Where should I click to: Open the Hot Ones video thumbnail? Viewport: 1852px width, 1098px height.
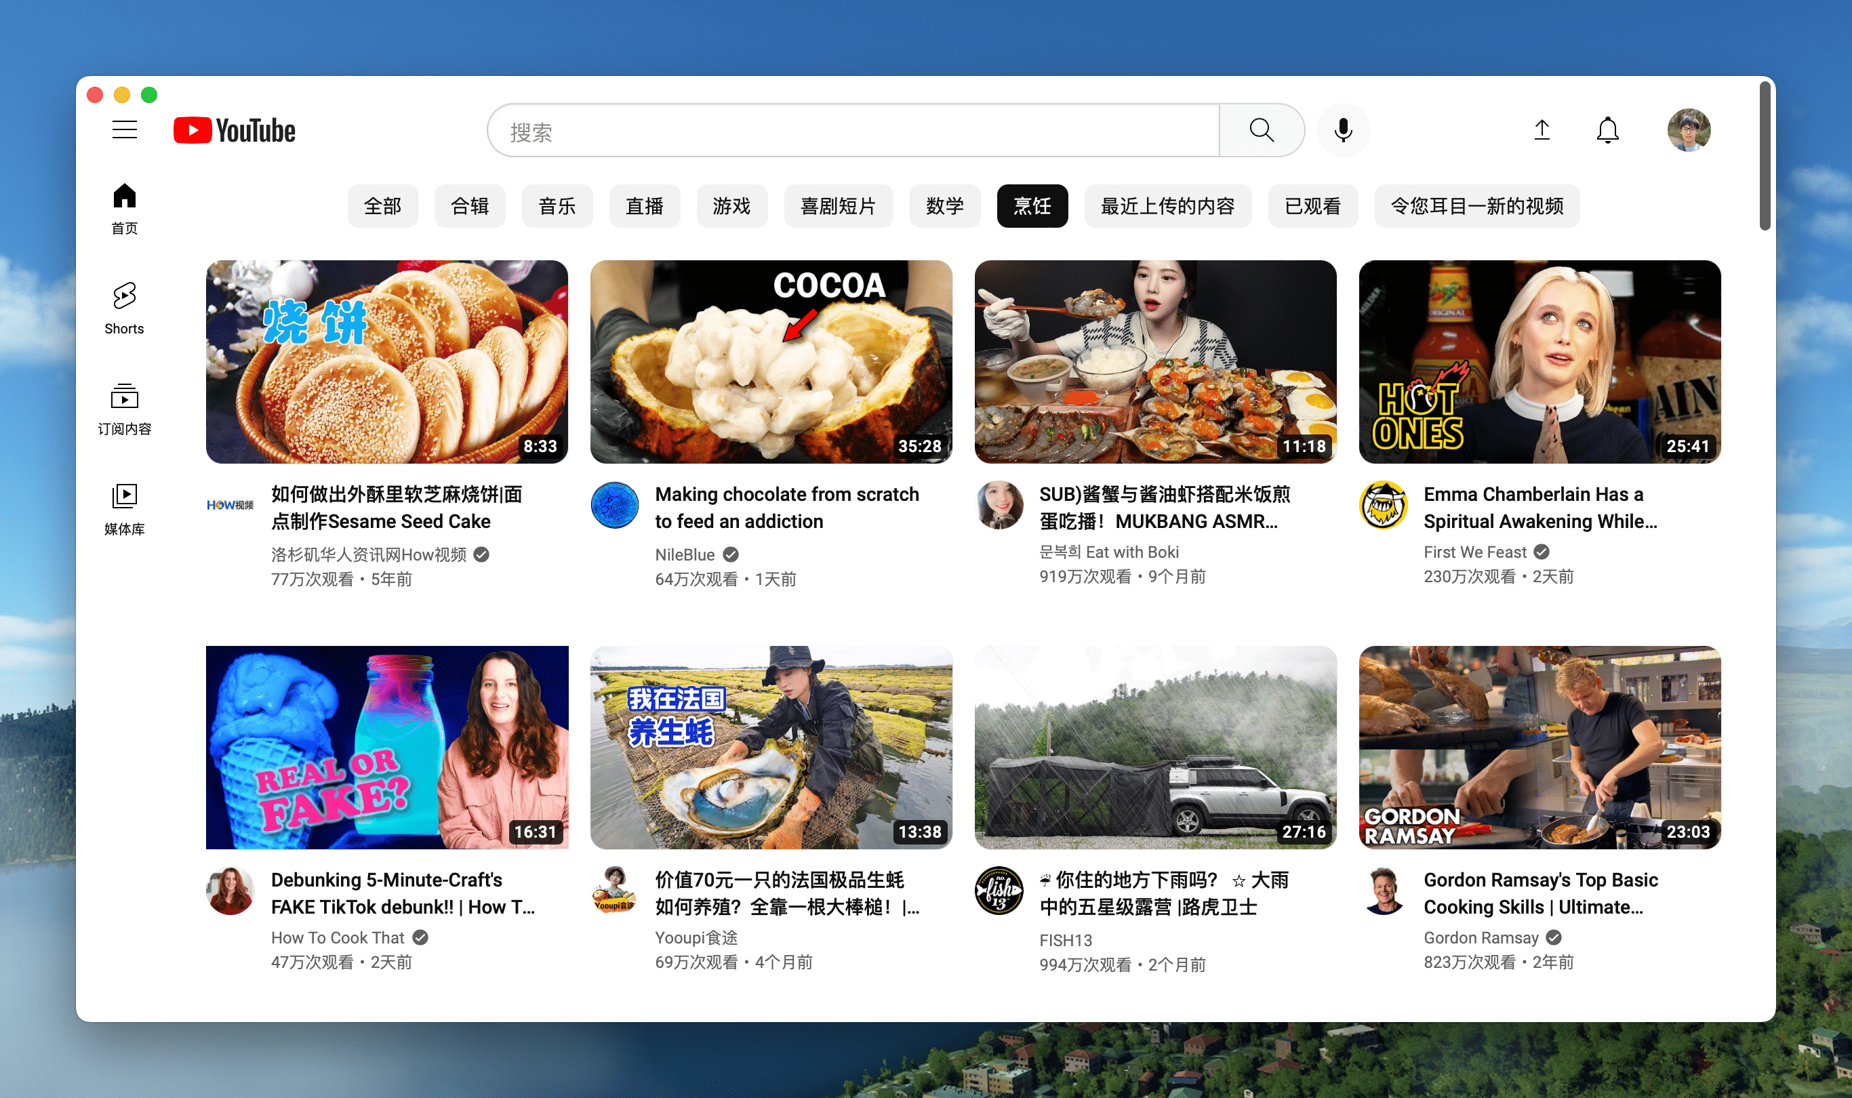click(1539, 362)
